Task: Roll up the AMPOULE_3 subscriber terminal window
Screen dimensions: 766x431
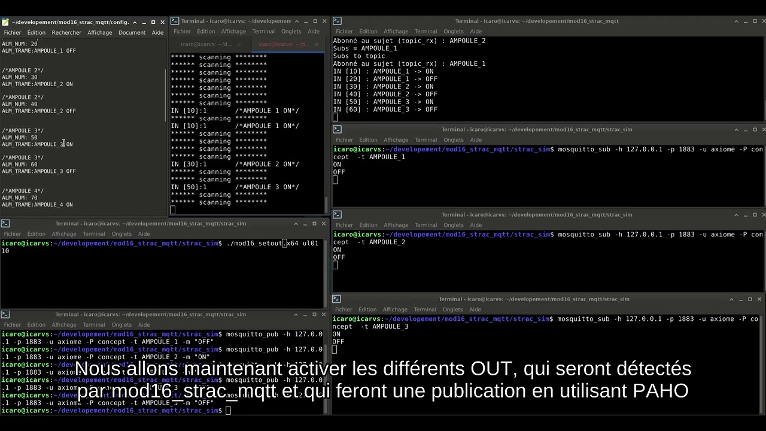Action: (731, 299)
